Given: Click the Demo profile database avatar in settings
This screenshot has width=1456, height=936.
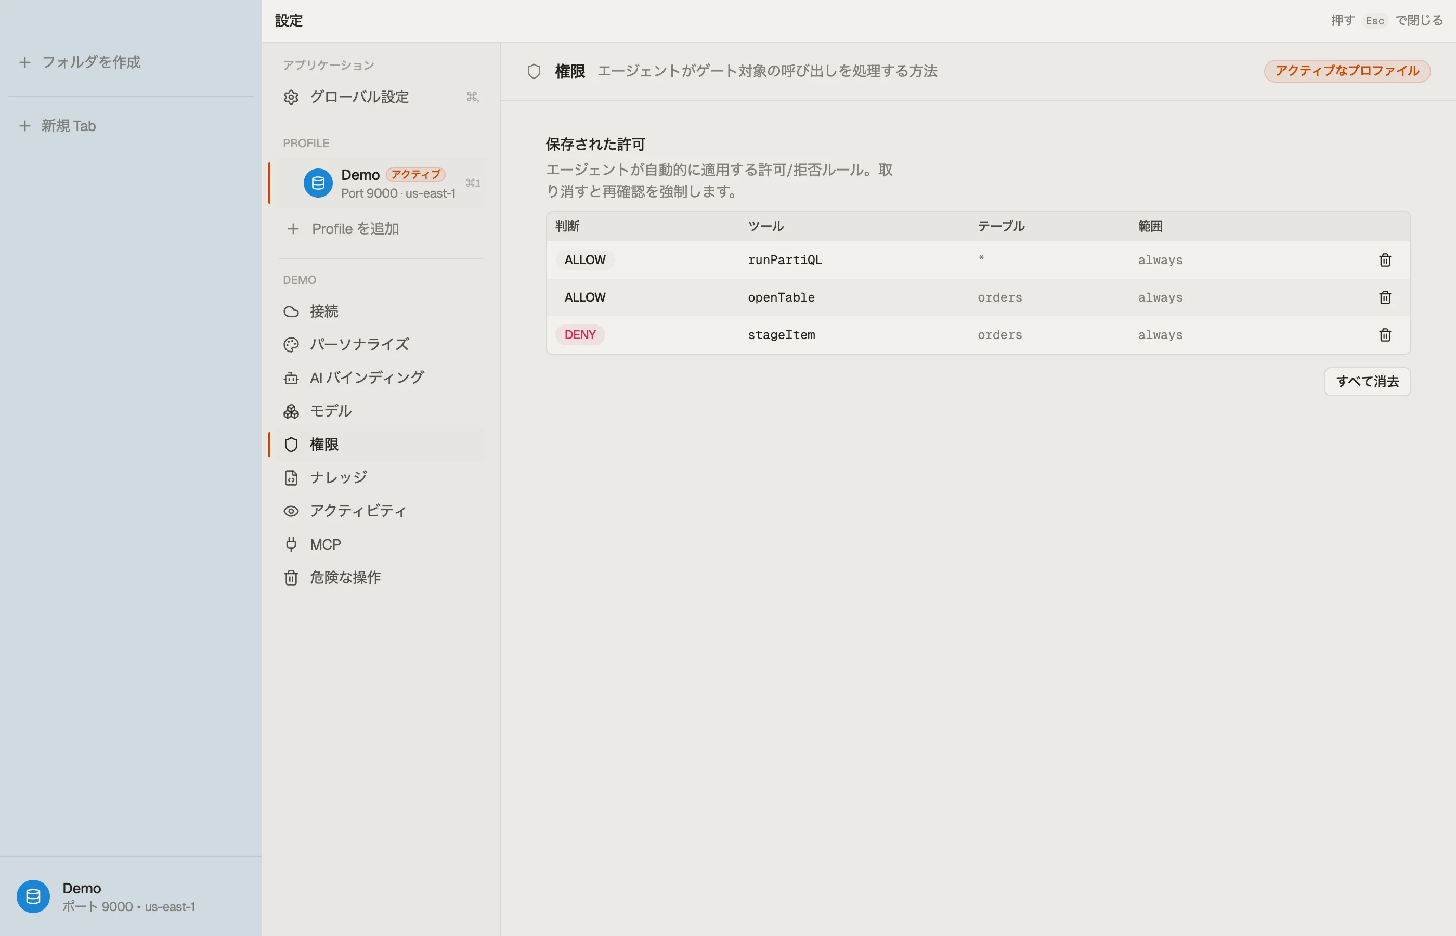Looking at the screenshot, I should [318, 183].
